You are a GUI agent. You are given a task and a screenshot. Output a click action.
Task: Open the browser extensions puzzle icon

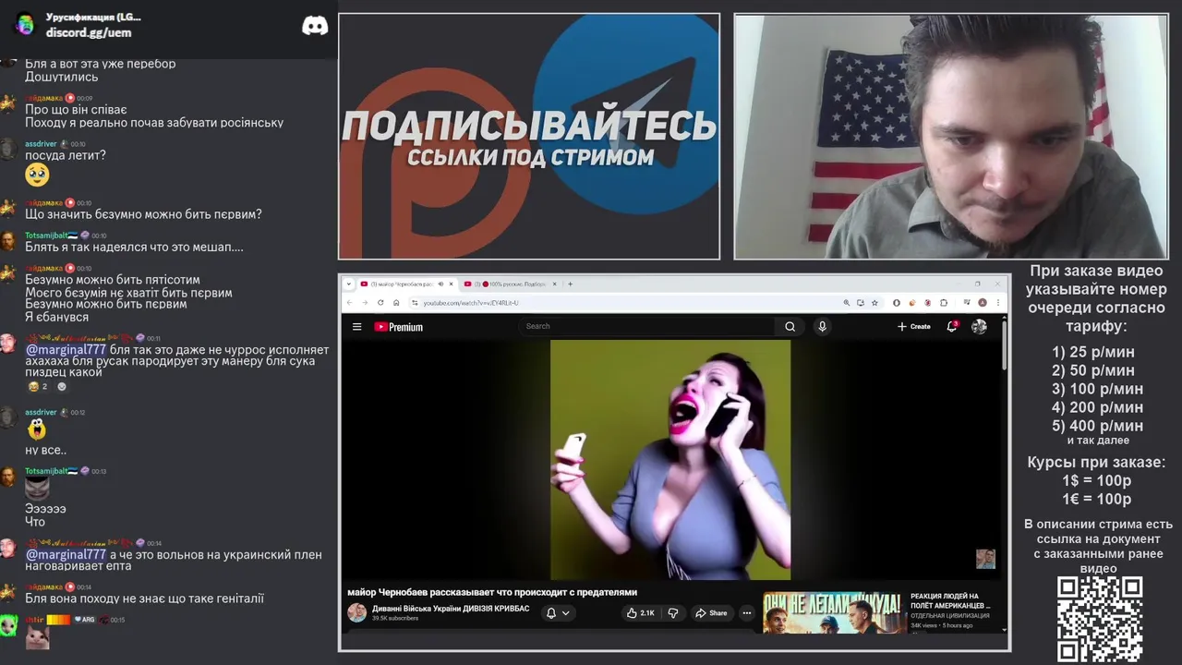[944, 303]
